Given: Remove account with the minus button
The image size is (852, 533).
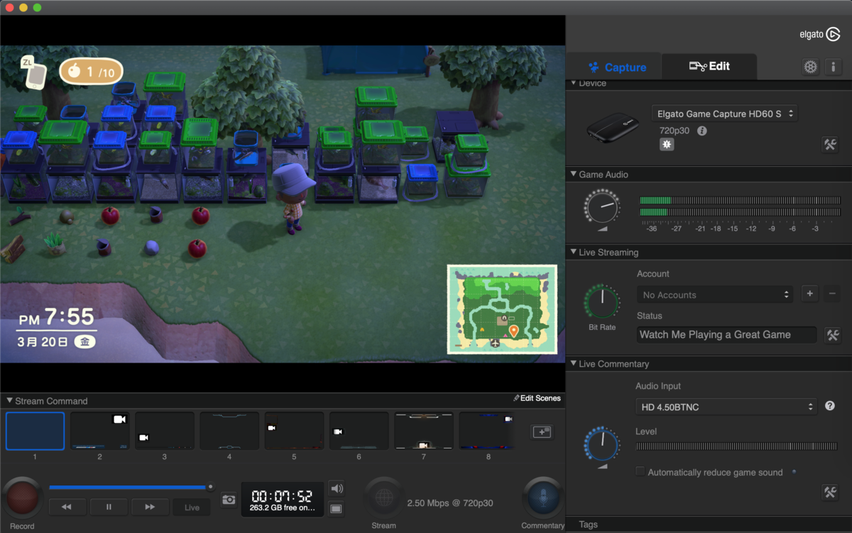Looking at the screenshot, I should tap(832, 294).
